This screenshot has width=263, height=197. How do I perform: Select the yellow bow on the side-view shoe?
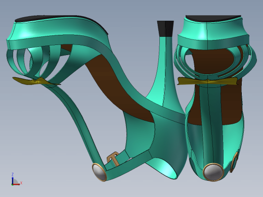(x=36, y=81)
